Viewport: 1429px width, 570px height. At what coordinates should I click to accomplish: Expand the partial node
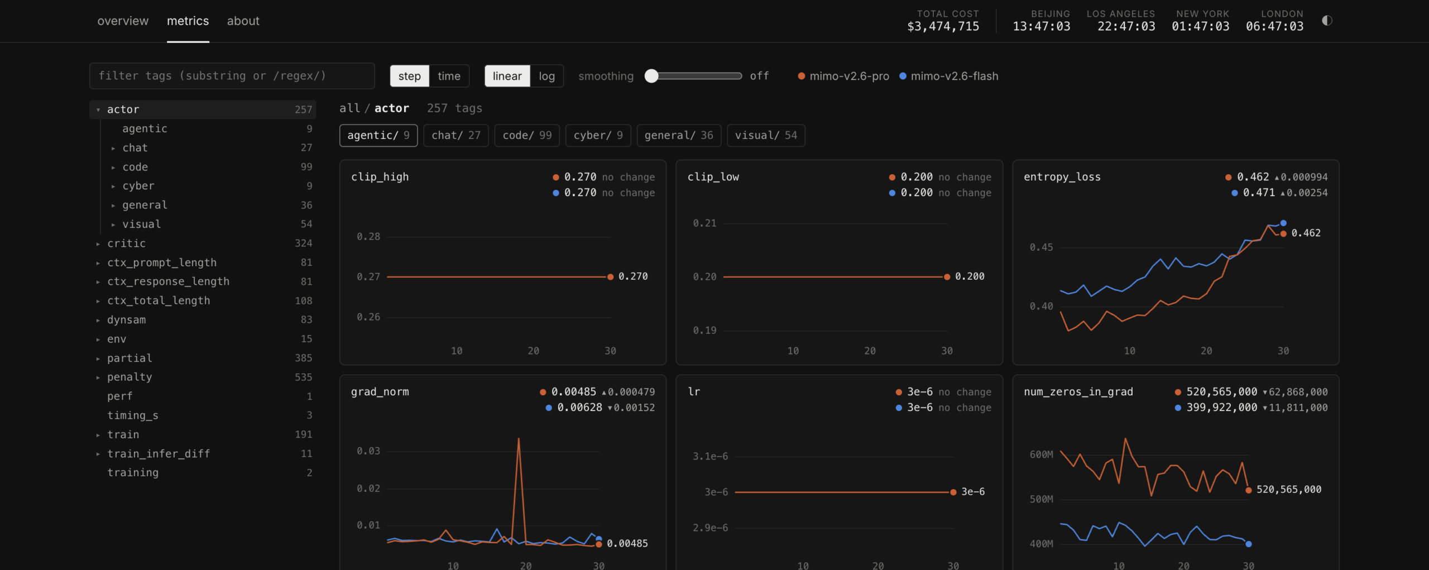click(98, 358)
